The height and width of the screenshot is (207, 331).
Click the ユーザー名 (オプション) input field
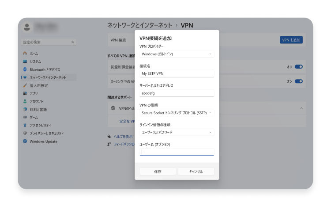177,152
